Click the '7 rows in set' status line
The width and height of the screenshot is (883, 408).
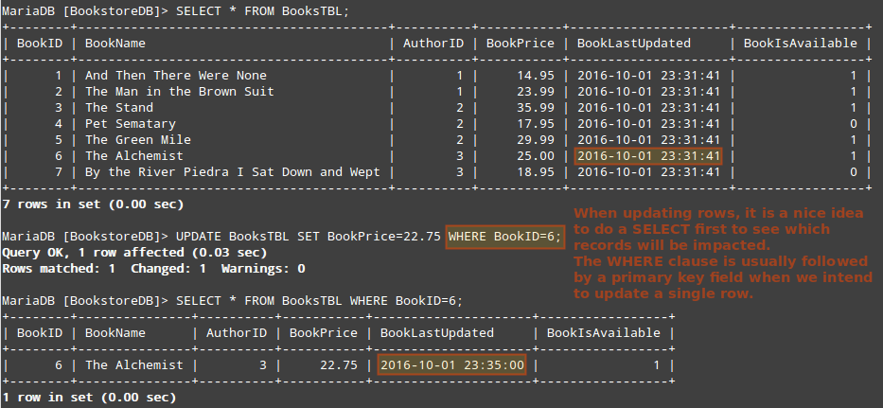coord(93,204)
